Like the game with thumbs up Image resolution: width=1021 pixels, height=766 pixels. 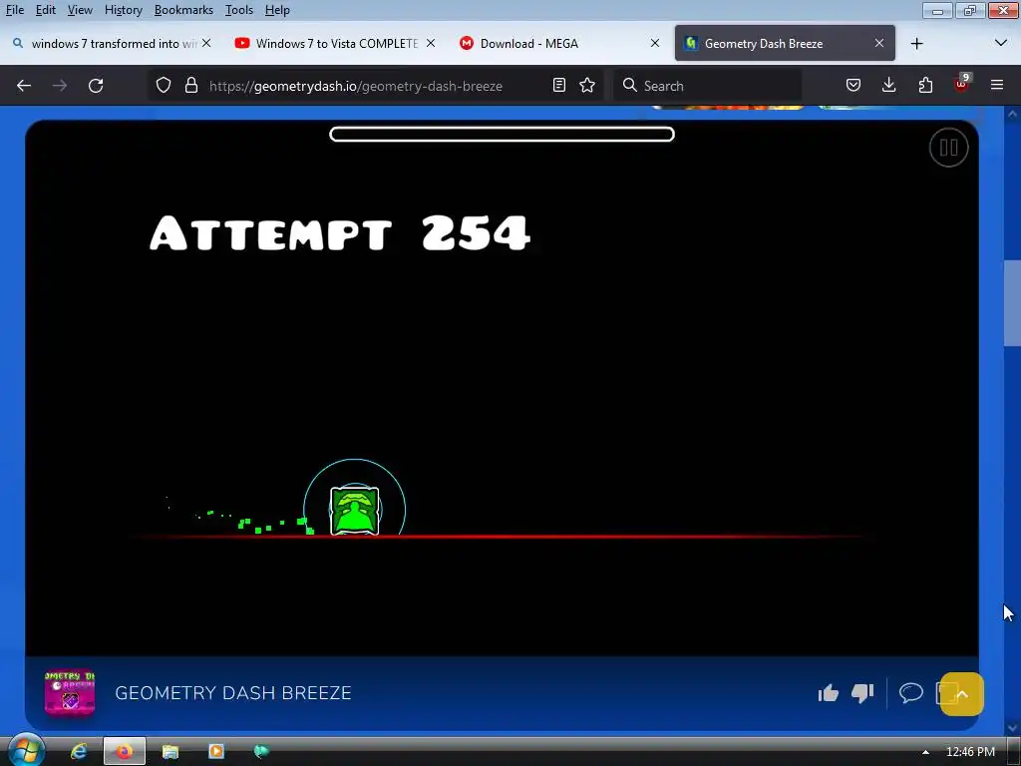pyautogui.click(x=828, y=693)
